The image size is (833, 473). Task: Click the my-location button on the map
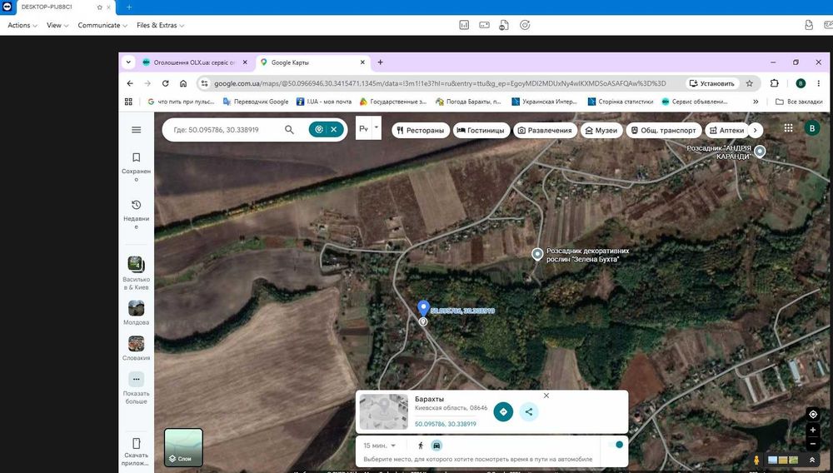813,414
